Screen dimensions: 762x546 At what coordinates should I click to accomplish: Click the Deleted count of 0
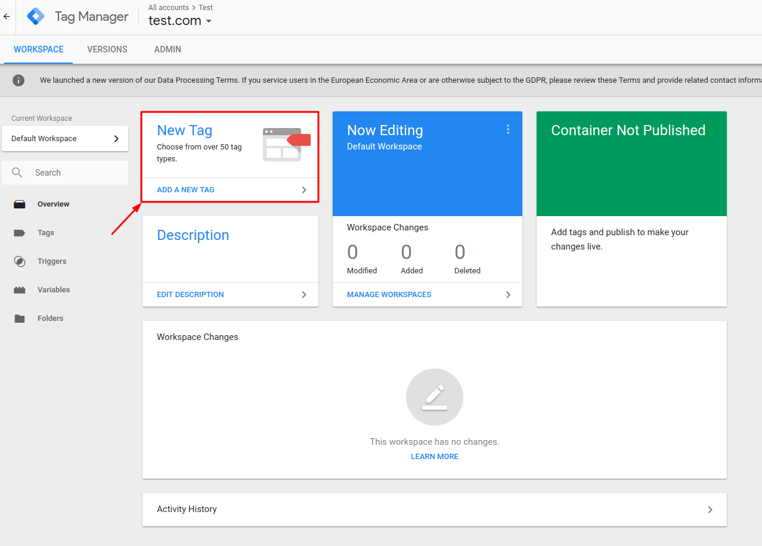pyautogui.click(x=460, y=252)
